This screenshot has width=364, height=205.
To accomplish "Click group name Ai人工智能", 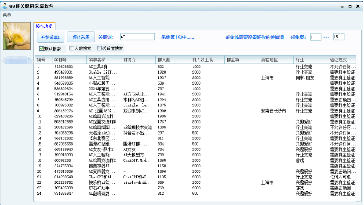I will coord(99,78).
